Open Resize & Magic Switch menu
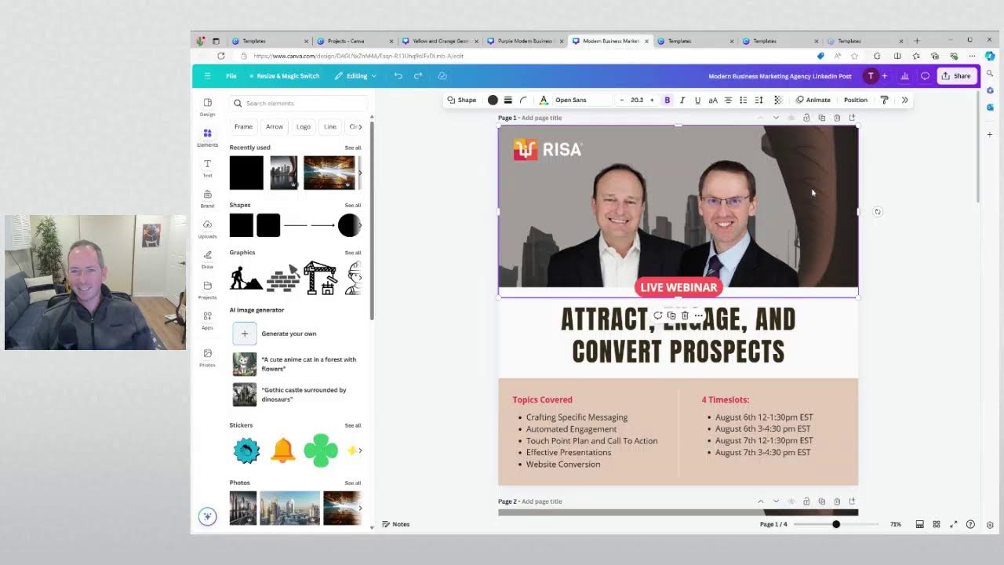1004x565 pixels. tap(284, 76)
